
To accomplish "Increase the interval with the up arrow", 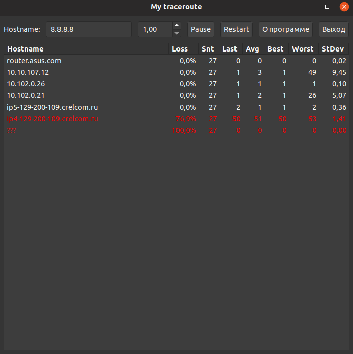I will coord(177,25).
